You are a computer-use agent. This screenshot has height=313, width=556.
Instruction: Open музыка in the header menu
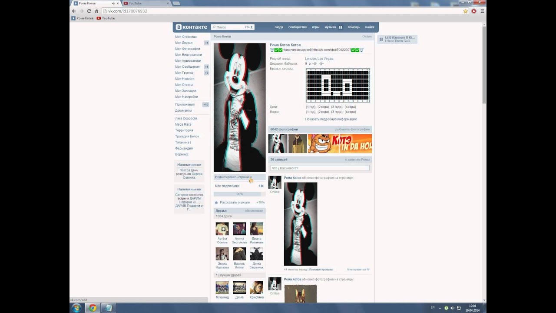(x=330, y=27)
